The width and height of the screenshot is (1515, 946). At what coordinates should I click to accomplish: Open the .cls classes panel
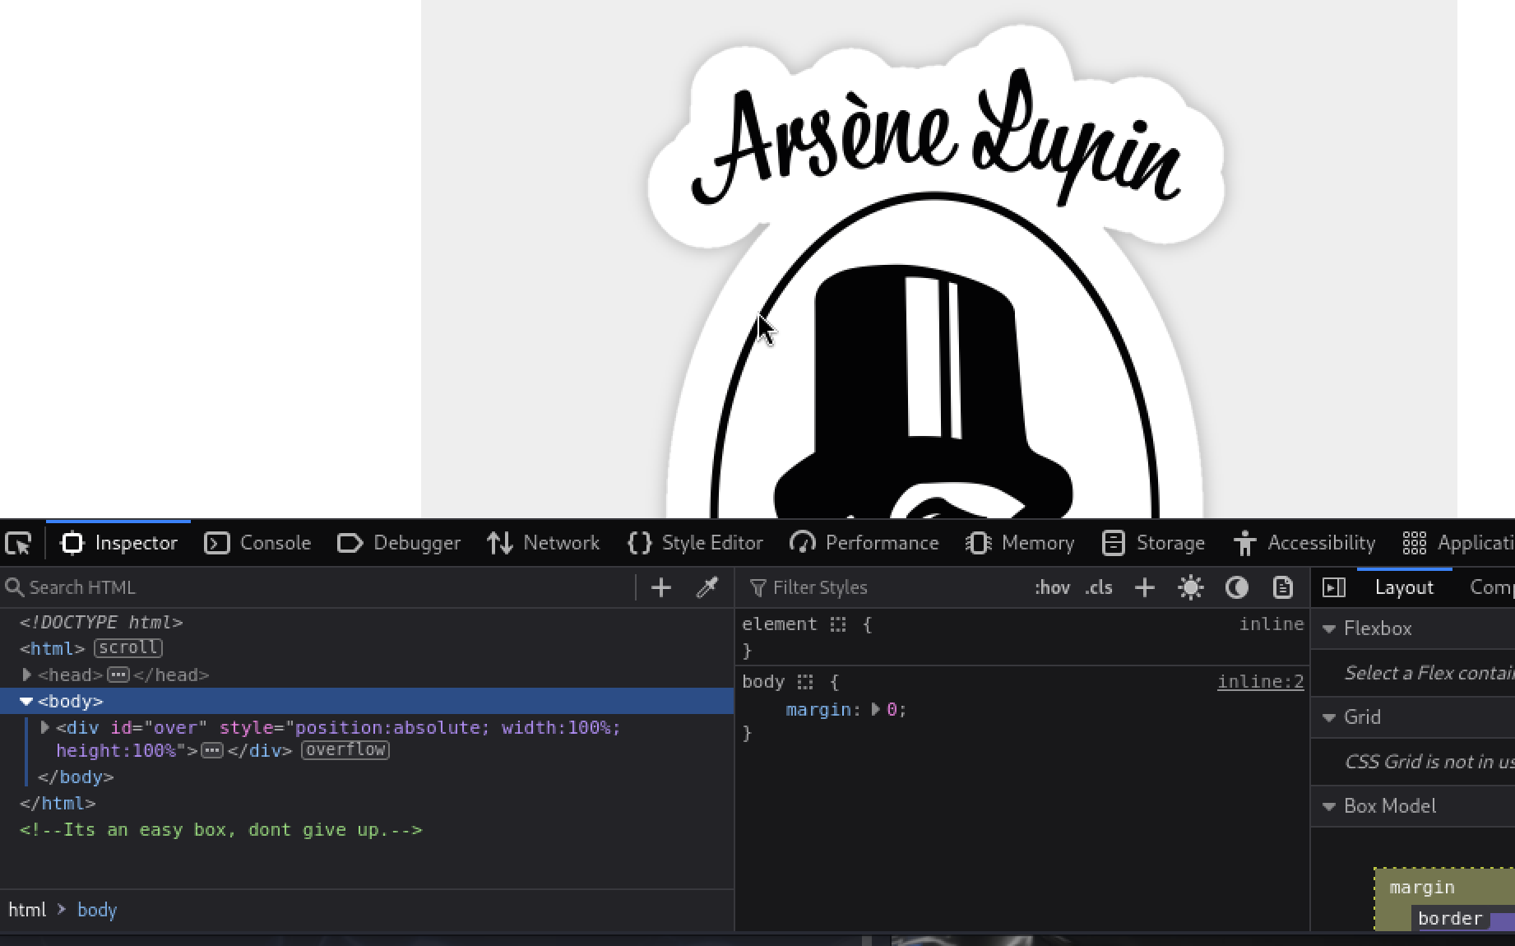click(x=1099, y=587)
